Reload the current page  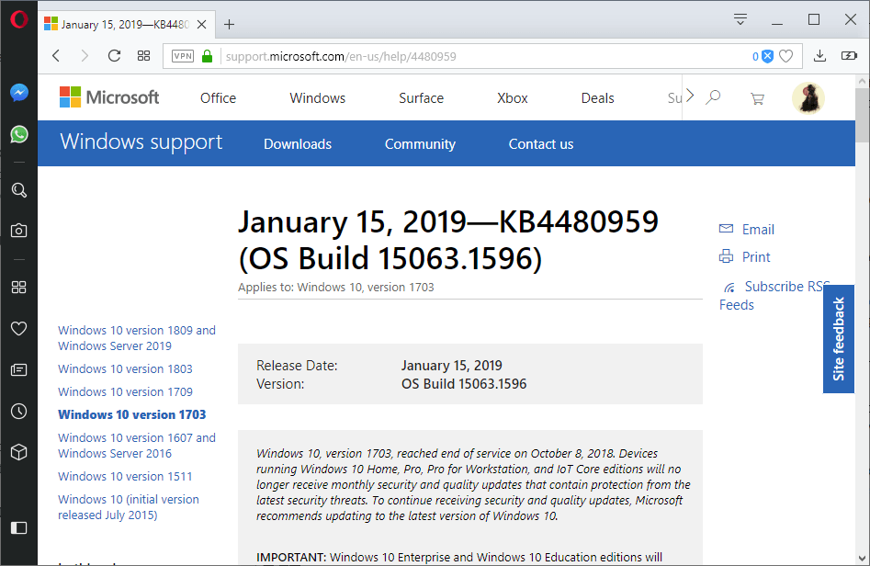[114, 56]
